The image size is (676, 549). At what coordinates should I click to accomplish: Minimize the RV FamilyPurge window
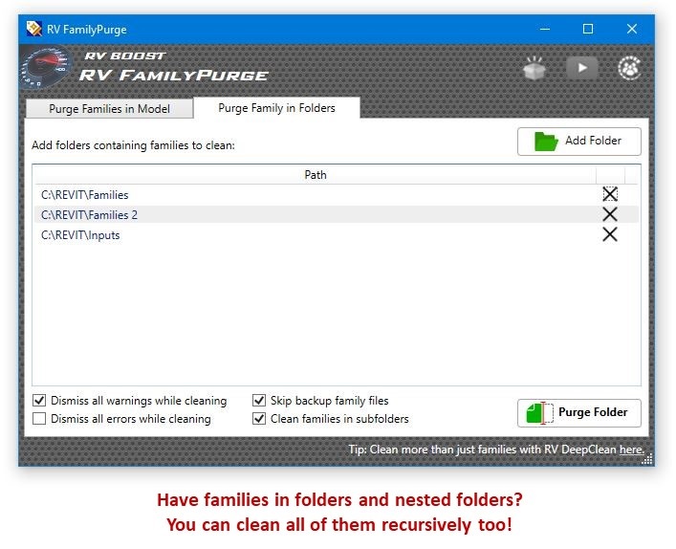click(x=545, y=29)
